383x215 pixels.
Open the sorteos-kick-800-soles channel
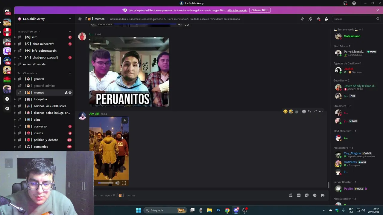[44, 106]
